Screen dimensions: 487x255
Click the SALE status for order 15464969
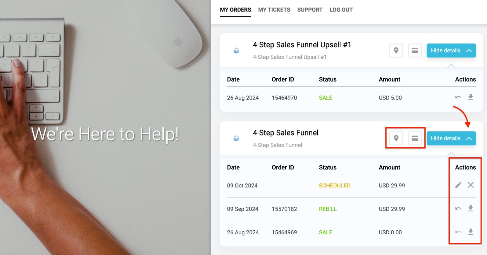point(325,232)
